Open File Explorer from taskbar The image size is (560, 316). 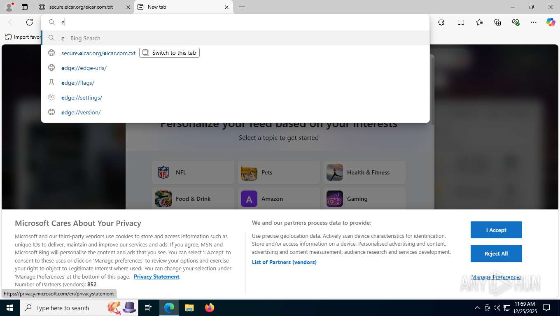pyautogui.click(x=189, y=308)
